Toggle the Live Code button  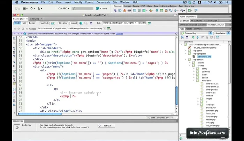pyautogui.click(x=45, y=23)
